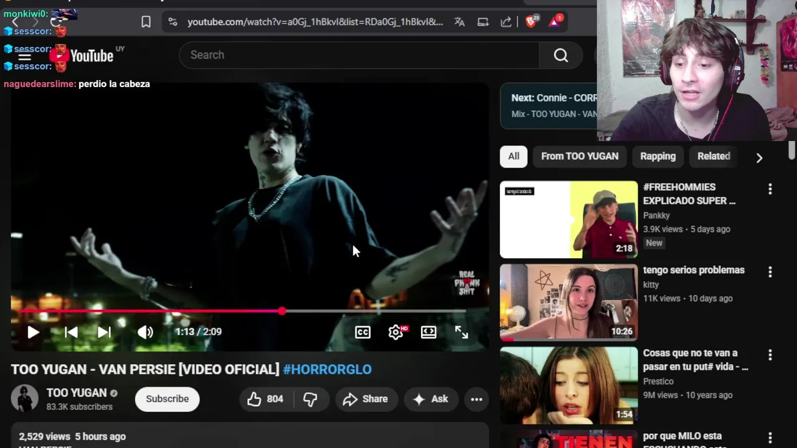Select the From TOO YUGAN chip
This screenshot has width=797, height=448.
pyautogui.click(x=580, y=156)
